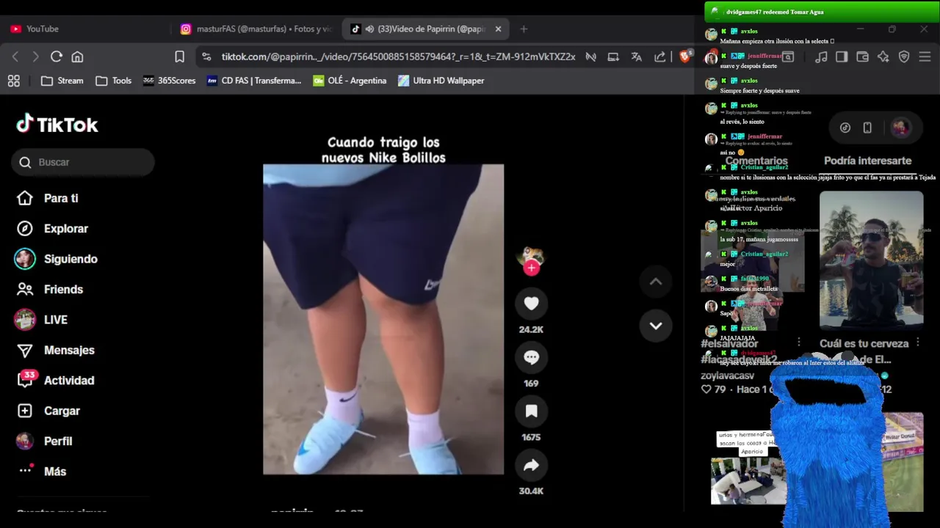
Task: Click the share page icon in address bar
Action: point(660,56)
